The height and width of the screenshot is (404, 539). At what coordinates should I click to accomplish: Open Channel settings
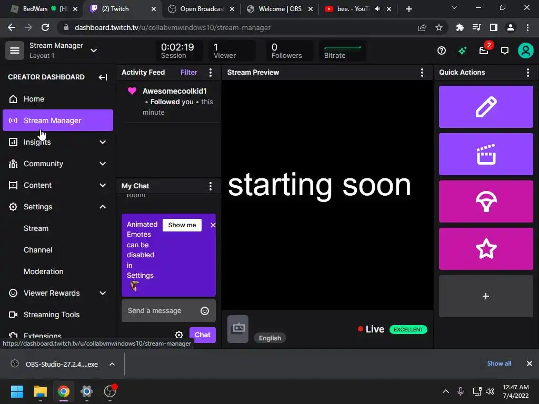(x=38, y=250)
